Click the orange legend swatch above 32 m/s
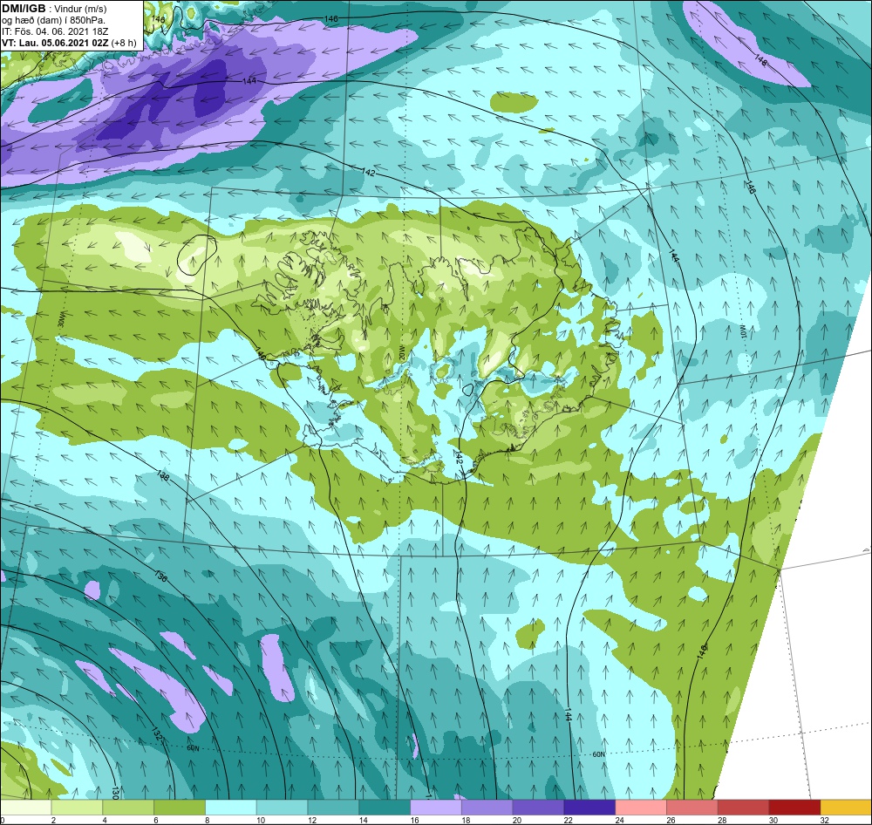Image resolution: width=872 pixels, height=825 pixels. click(x=846, y=808)
